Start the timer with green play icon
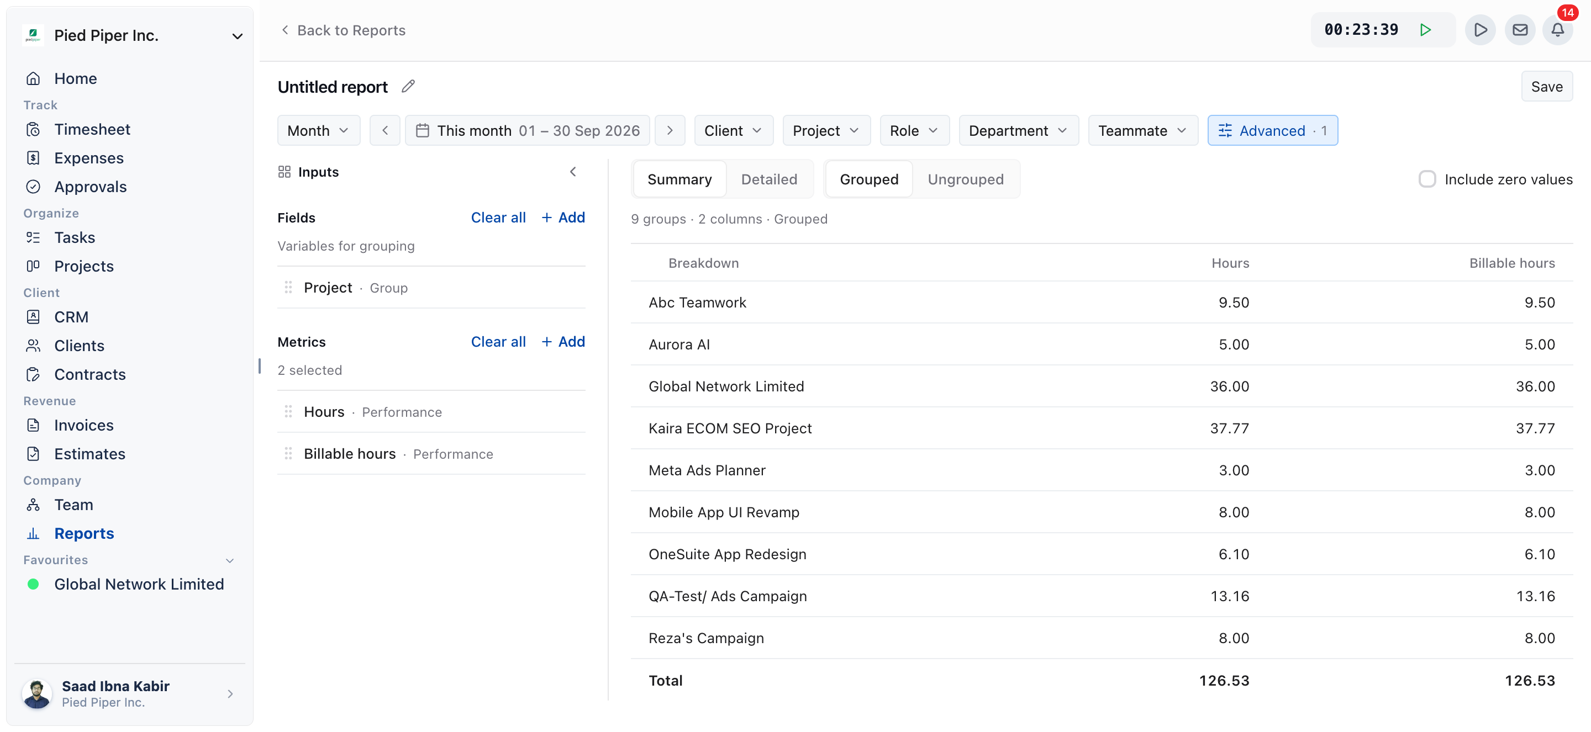Screen dimensions: 1591x732 (1425, 30)
